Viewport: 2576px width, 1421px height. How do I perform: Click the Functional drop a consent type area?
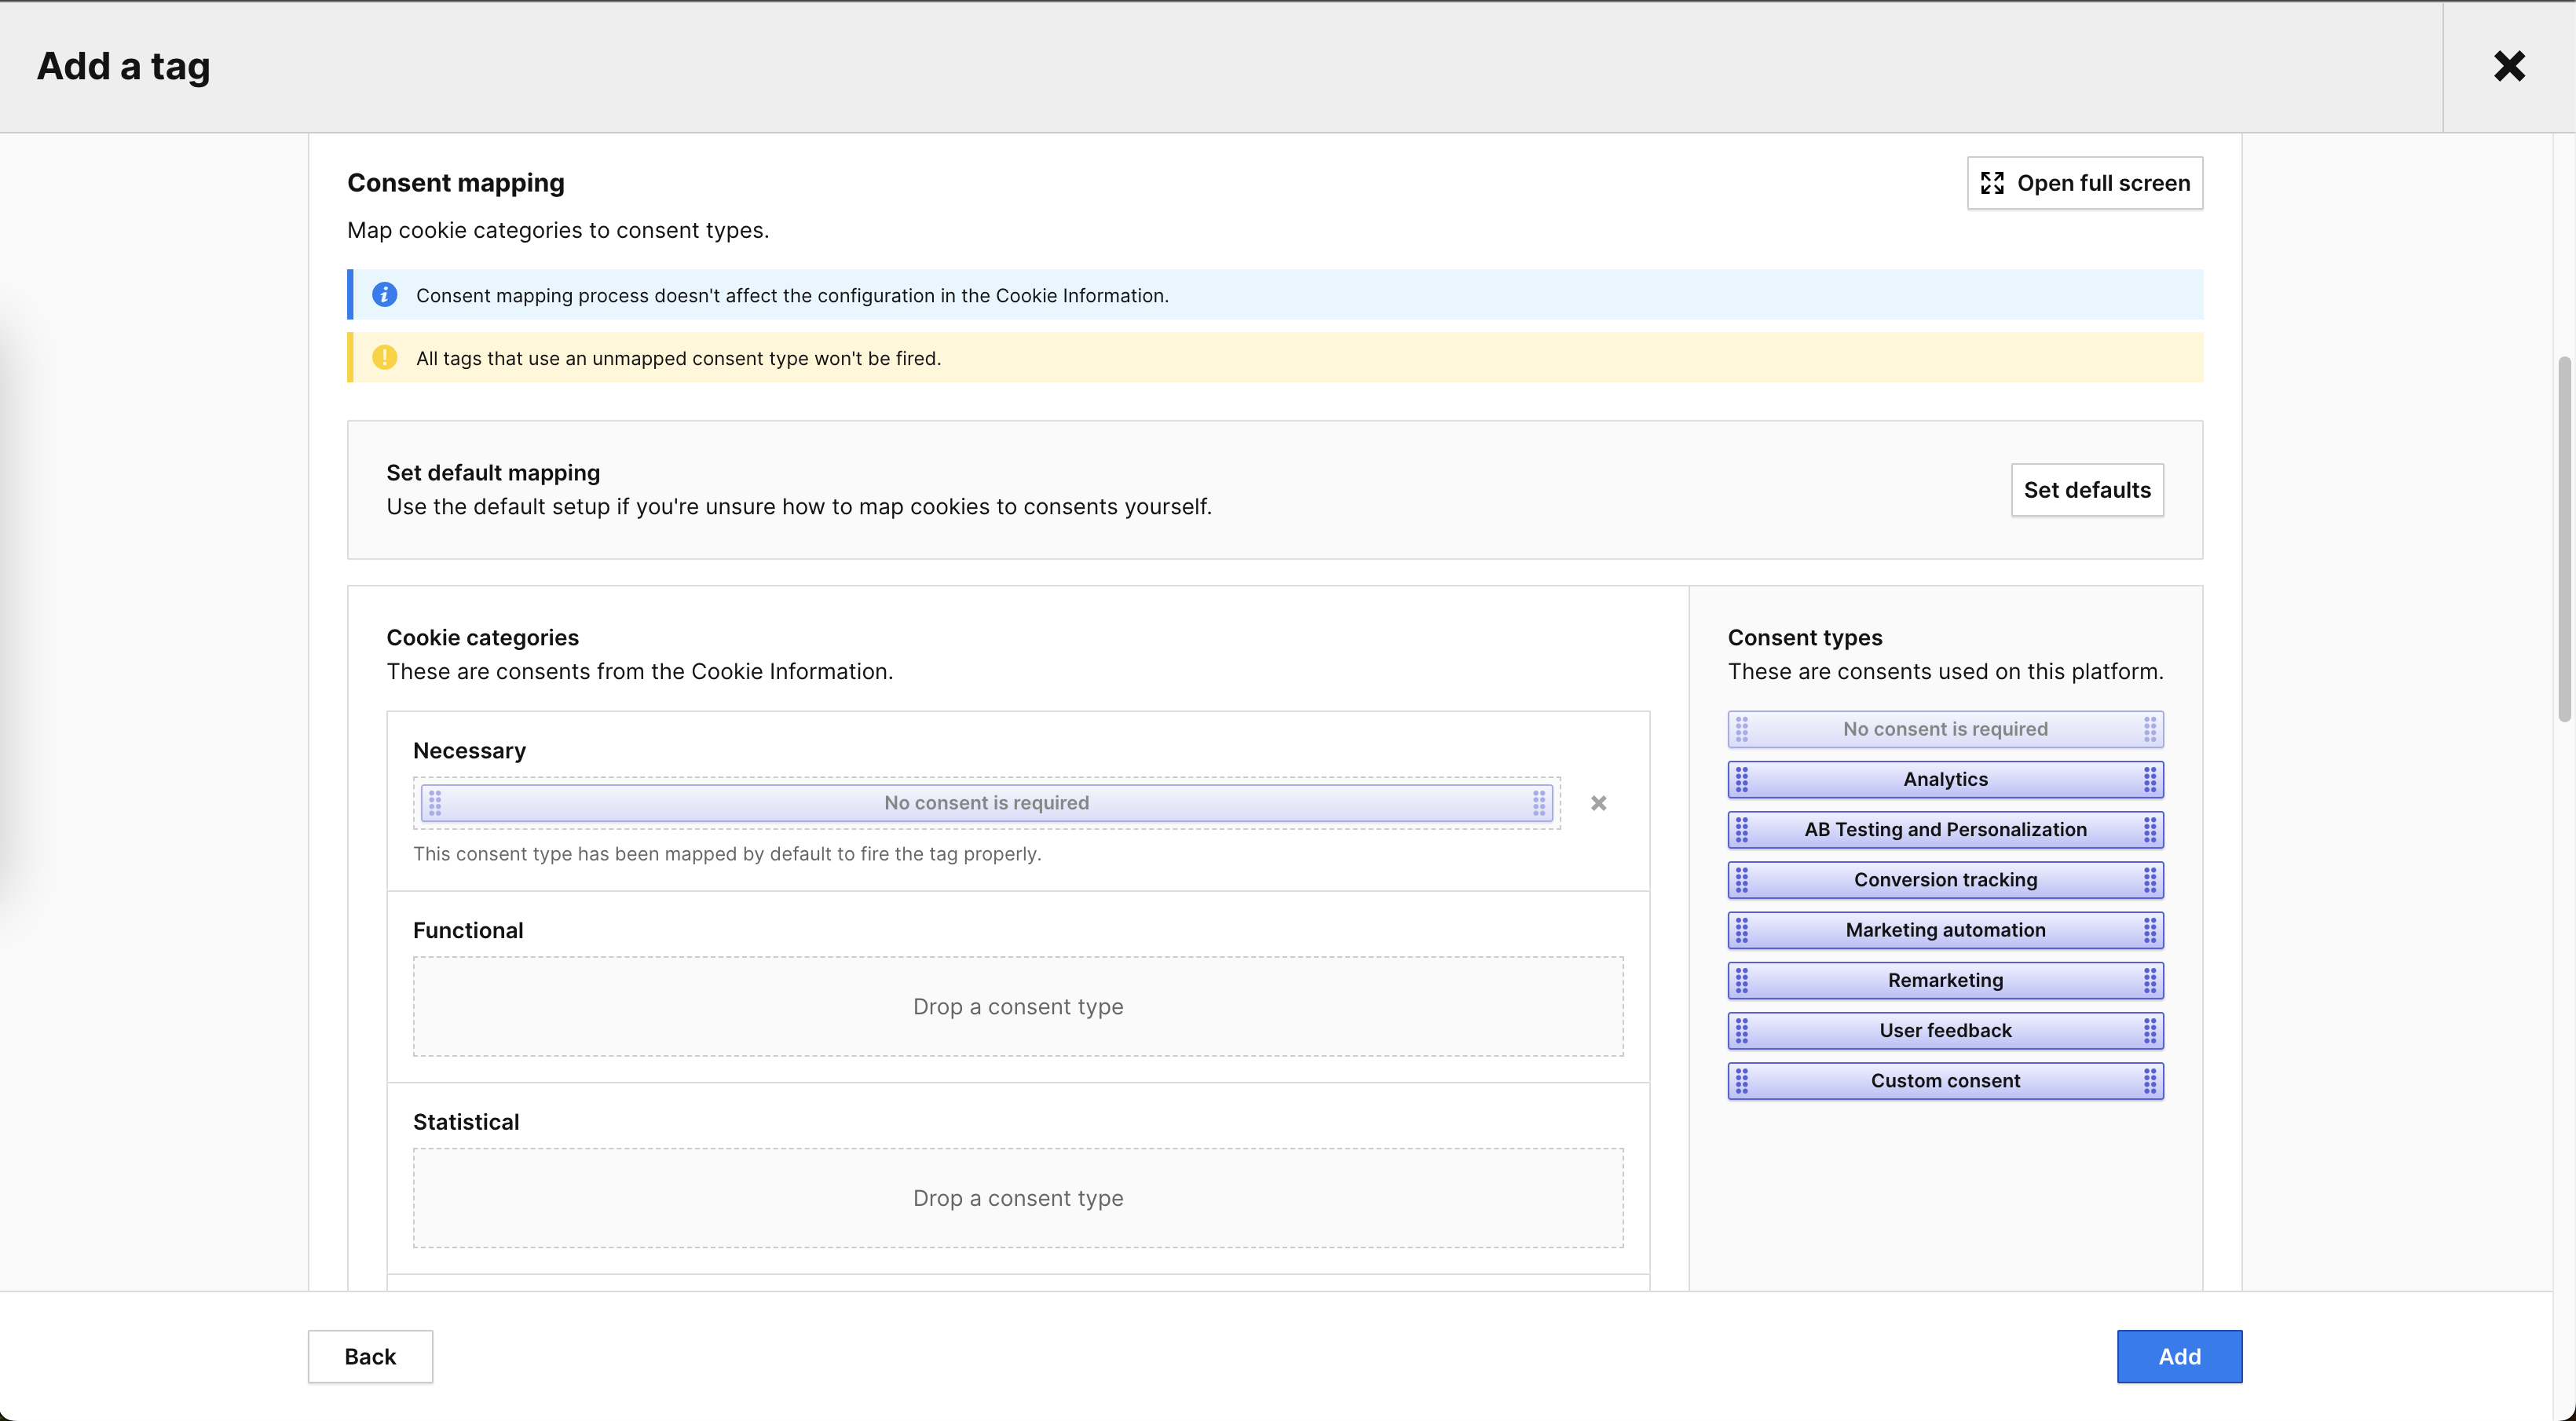(x=1017, y=1006)
